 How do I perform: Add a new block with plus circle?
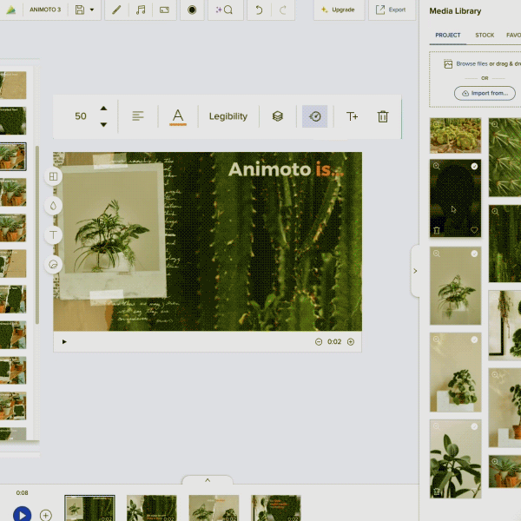coord(45,515)
